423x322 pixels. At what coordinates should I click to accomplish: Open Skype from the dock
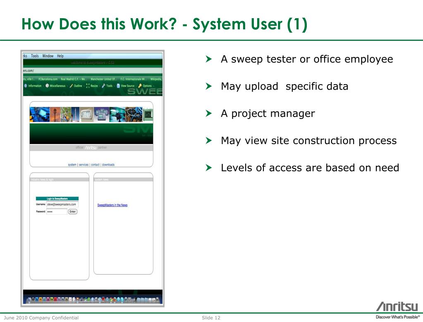click(122, 299)
